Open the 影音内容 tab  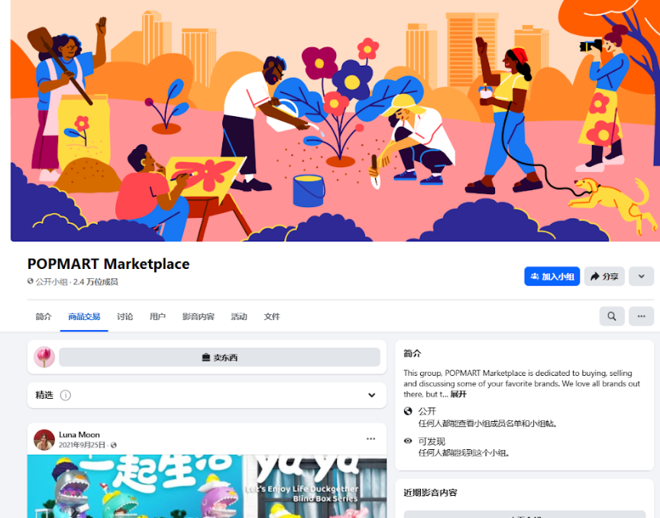(199, 317)
